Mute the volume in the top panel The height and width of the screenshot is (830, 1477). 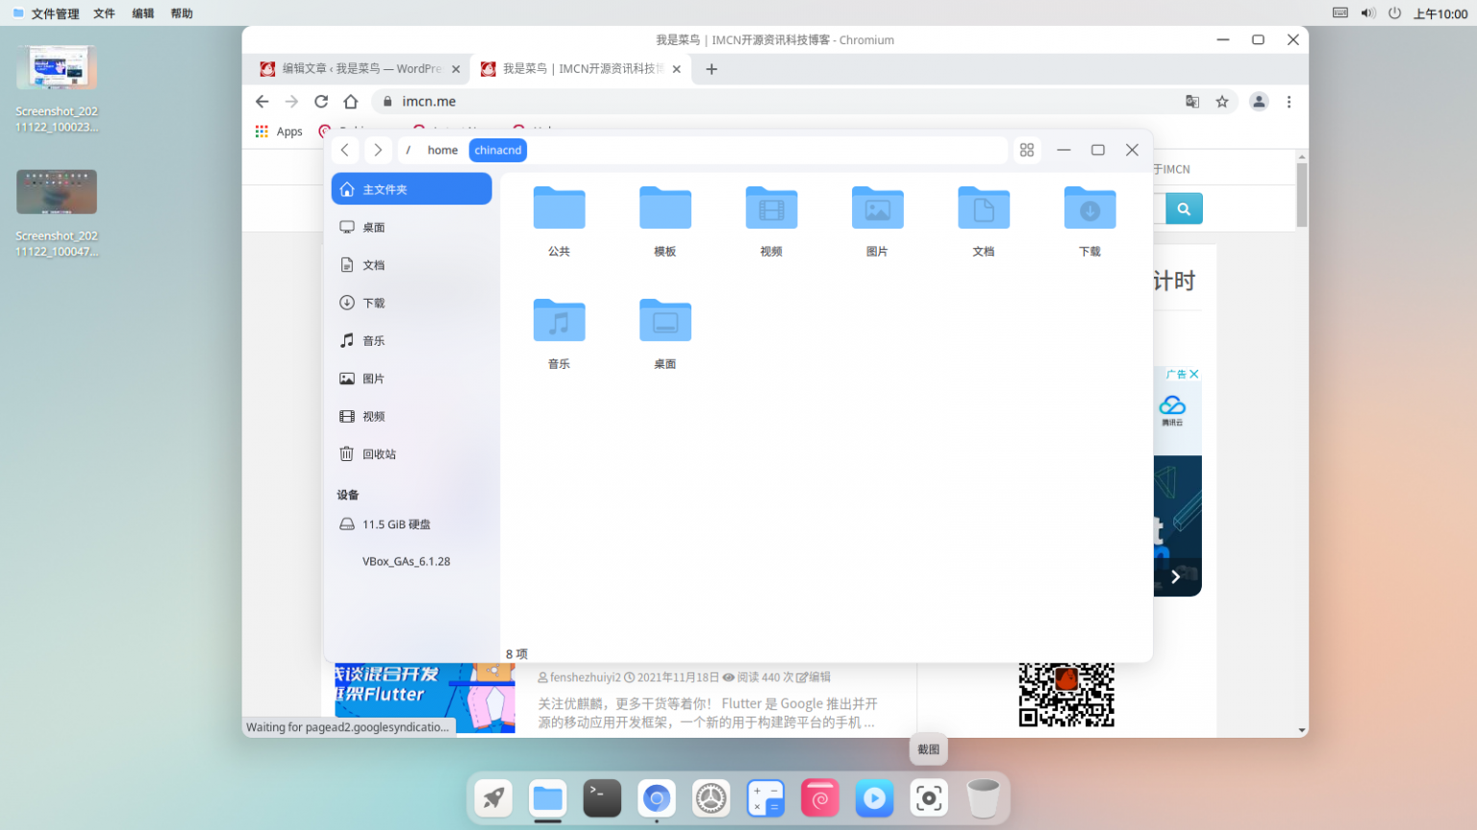(1366, 12)
